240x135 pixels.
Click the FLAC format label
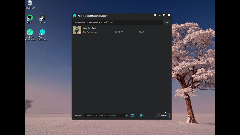(141, 32)
